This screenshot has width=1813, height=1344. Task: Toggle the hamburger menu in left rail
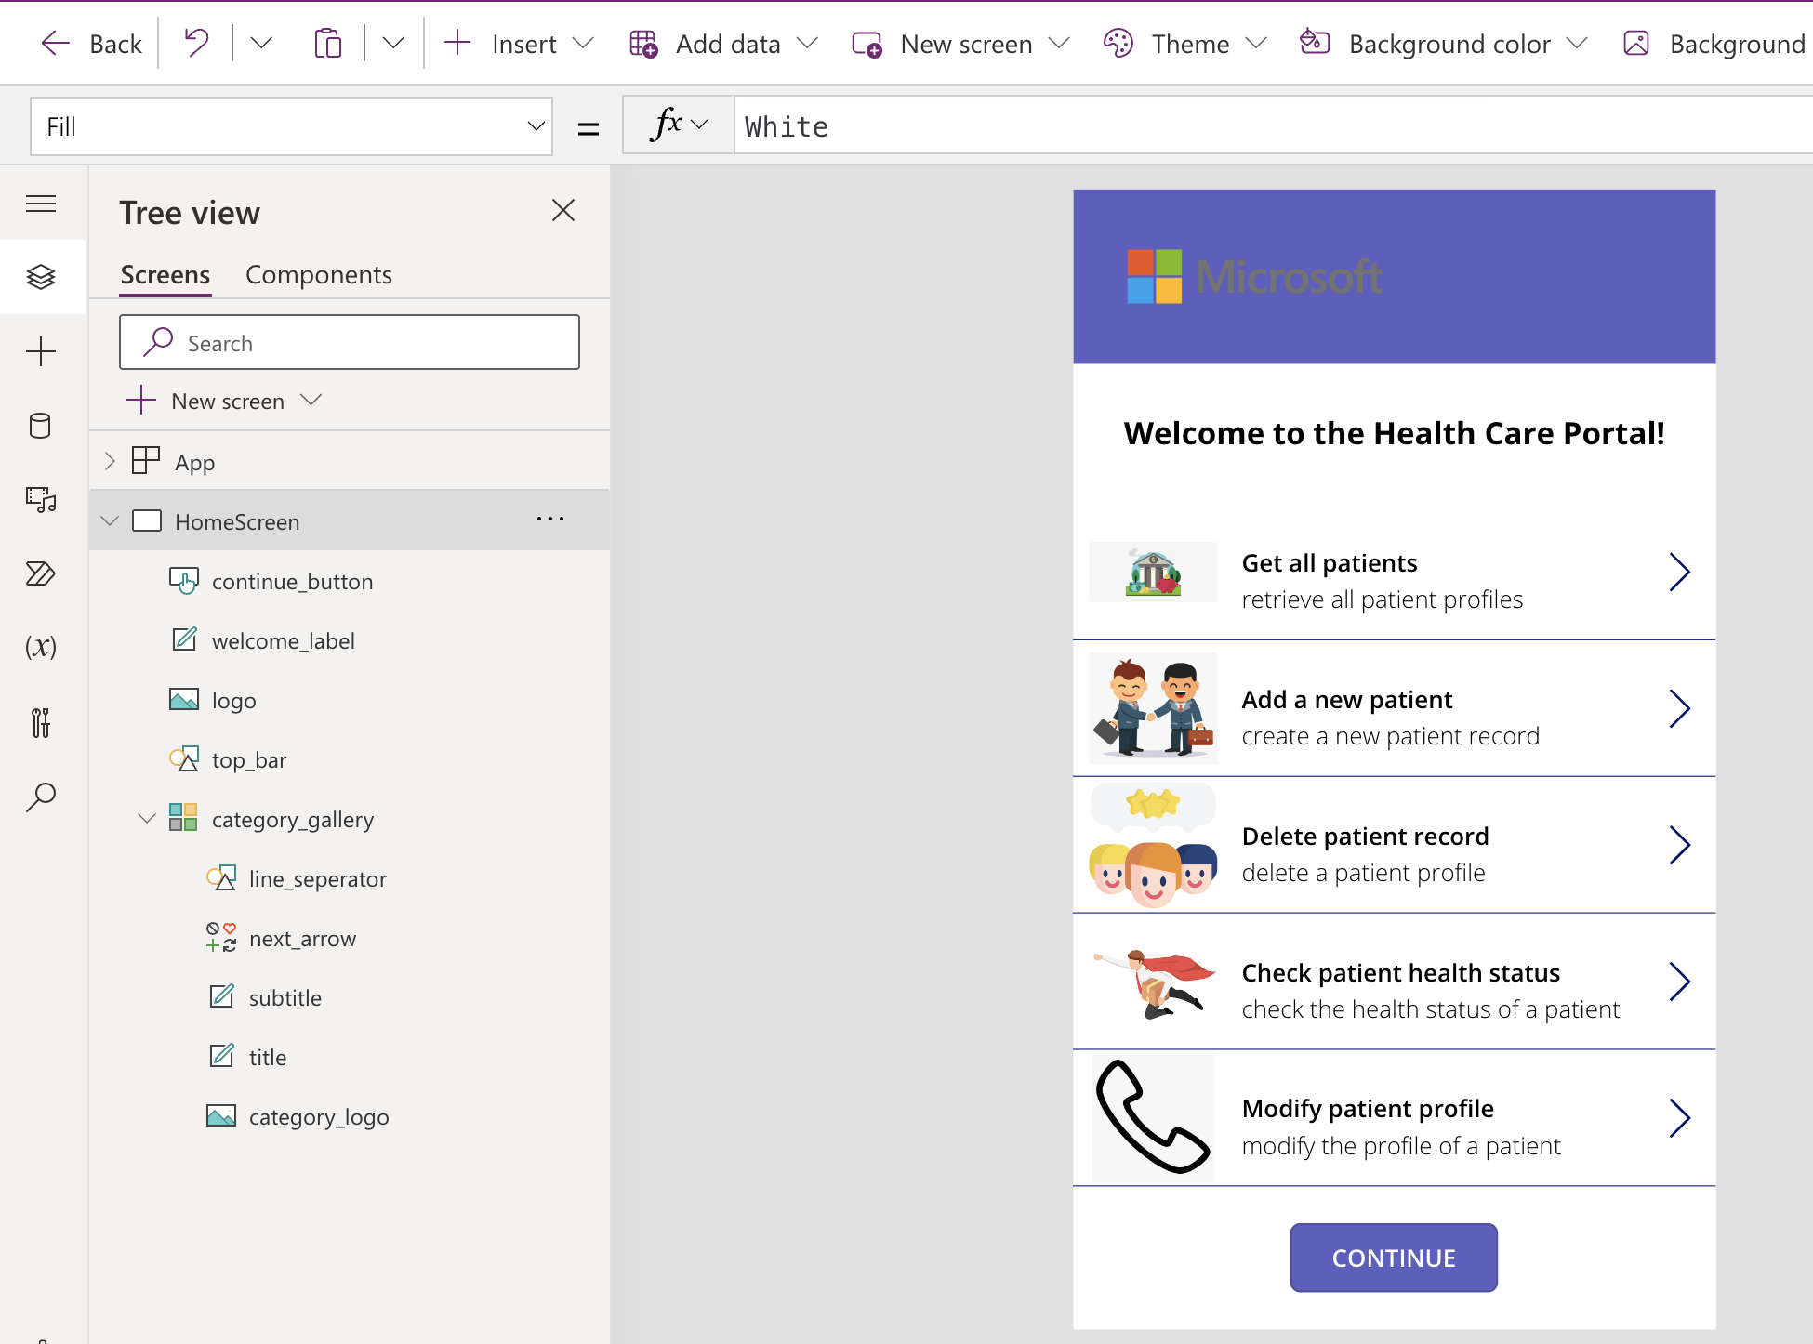(41, 204)
